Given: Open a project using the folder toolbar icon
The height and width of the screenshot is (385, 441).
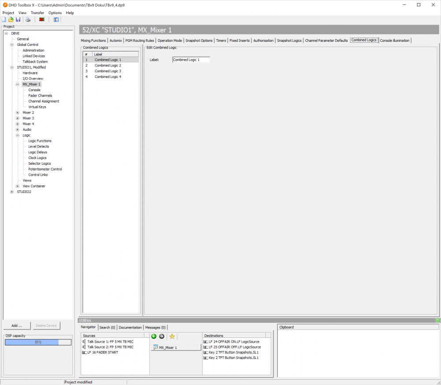Looking at the screenshot, I should pyautogui.click(x=11, y=19).
